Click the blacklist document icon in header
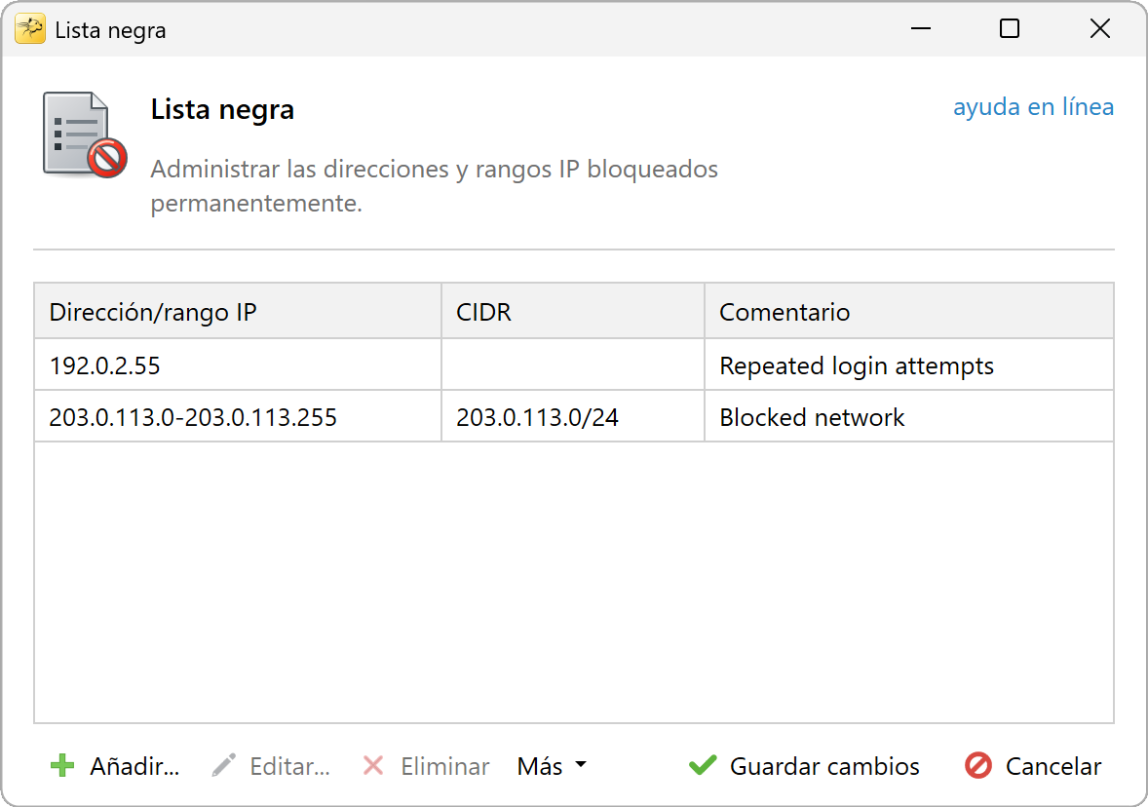Viewport: 1148px width, 807px height. [85, 134]
